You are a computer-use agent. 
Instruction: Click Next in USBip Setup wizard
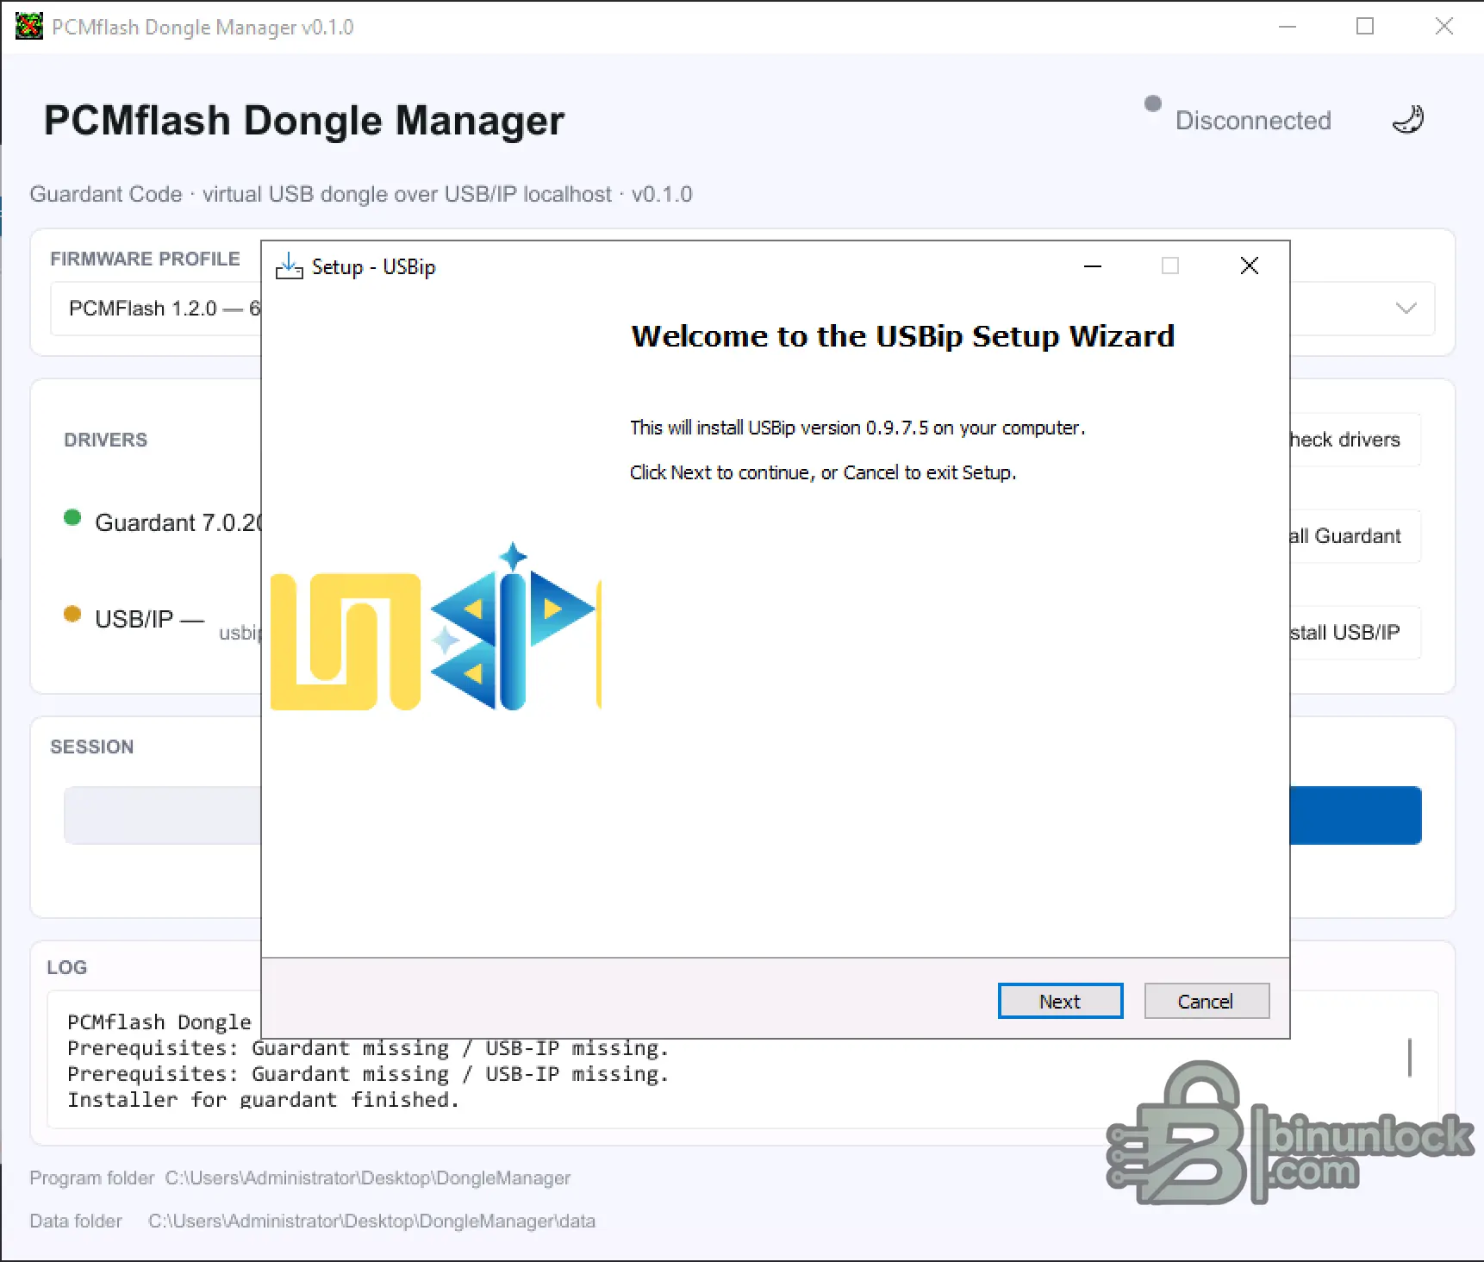point(1060,1001)
